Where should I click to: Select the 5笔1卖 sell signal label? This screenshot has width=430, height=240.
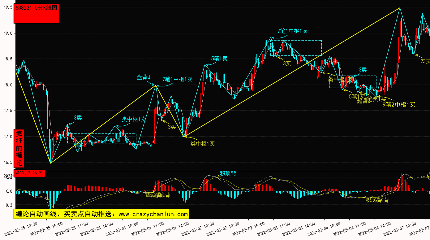point(219,58)
